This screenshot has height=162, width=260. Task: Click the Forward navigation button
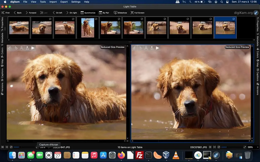coord(31,12)
